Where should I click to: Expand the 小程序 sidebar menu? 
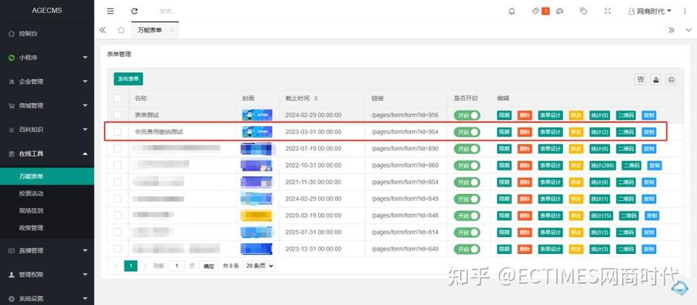click(x=47, y=57)
